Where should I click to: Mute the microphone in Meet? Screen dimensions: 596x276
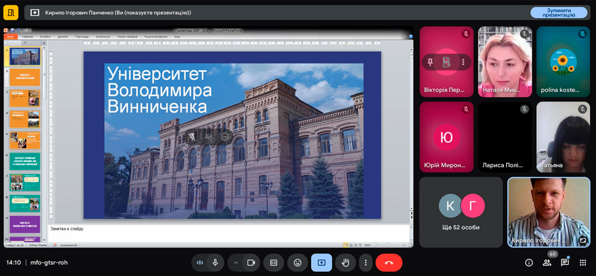(x=215, y=262)
